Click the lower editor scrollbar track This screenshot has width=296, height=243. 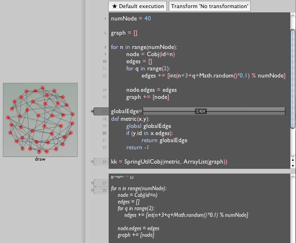[293, 209]
